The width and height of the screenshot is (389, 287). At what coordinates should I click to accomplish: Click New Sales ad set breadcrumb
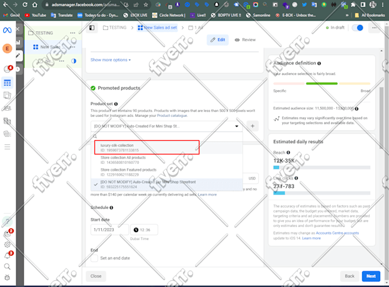(157, 28)
